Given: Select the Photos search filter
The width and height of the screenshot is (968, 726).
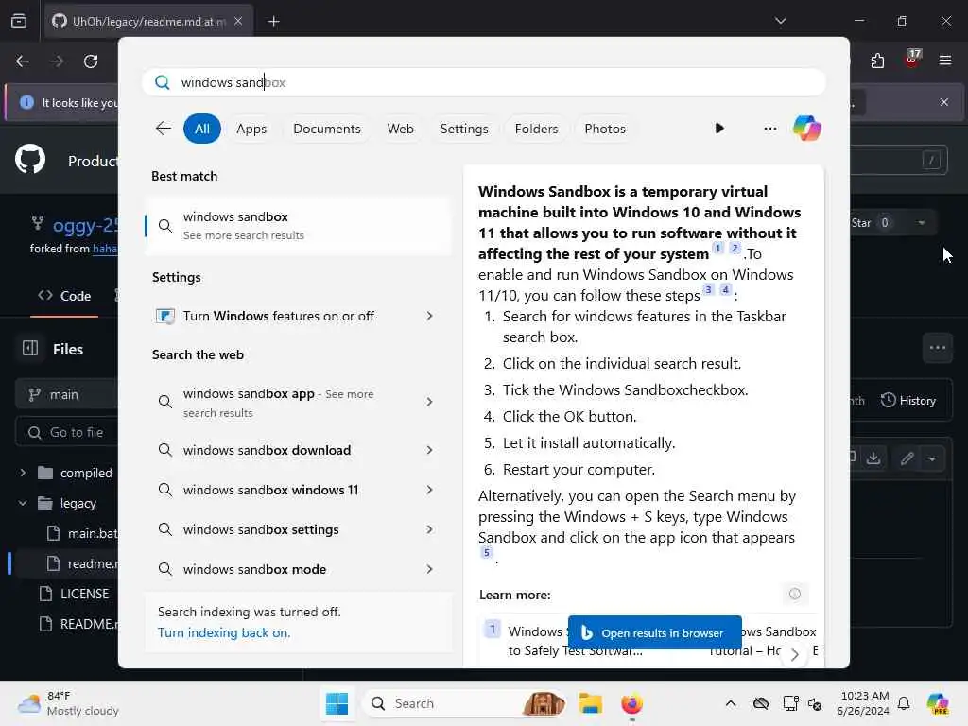Looking at the screenshot, I should [604, 129].
